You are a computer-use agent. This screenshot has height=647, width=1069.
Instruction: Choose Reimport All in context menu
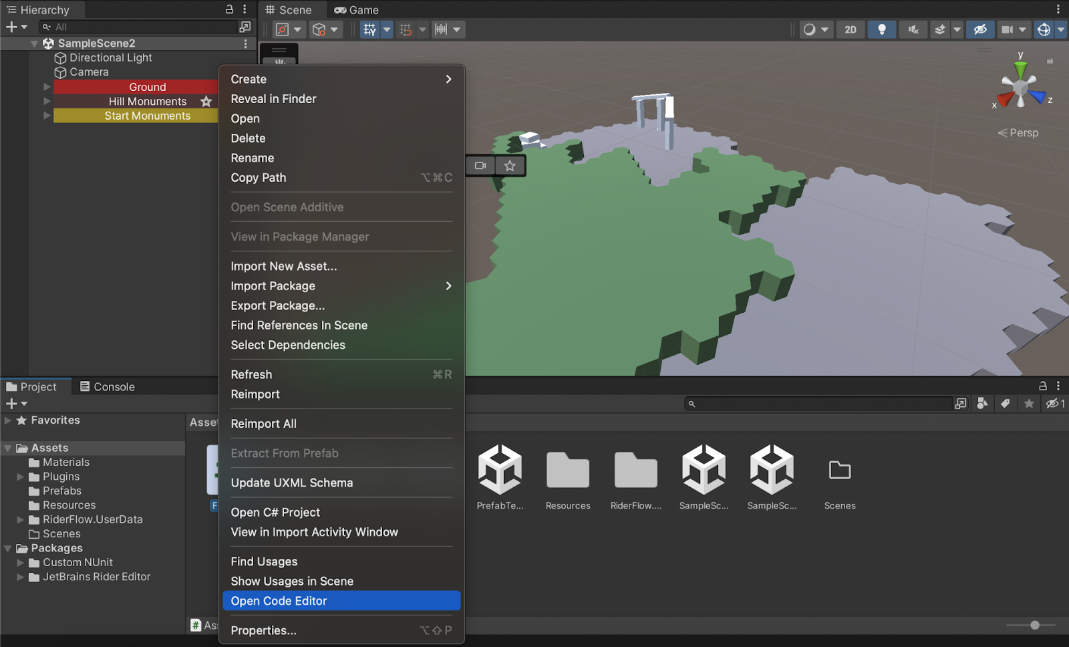click(263, 424)
